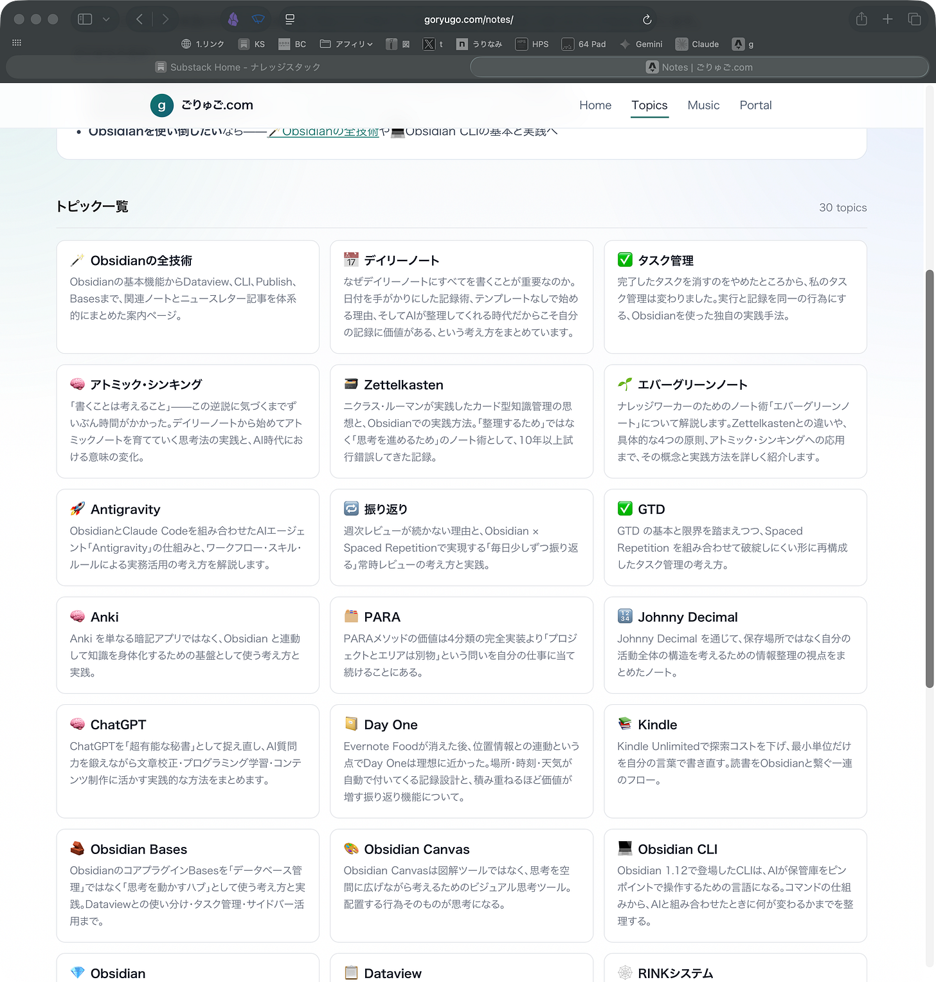Image resolution: width=936 pixels, height=982 pixels.
Task: Open the ChatGPT topic card title
Action: (x=118, y=725)
